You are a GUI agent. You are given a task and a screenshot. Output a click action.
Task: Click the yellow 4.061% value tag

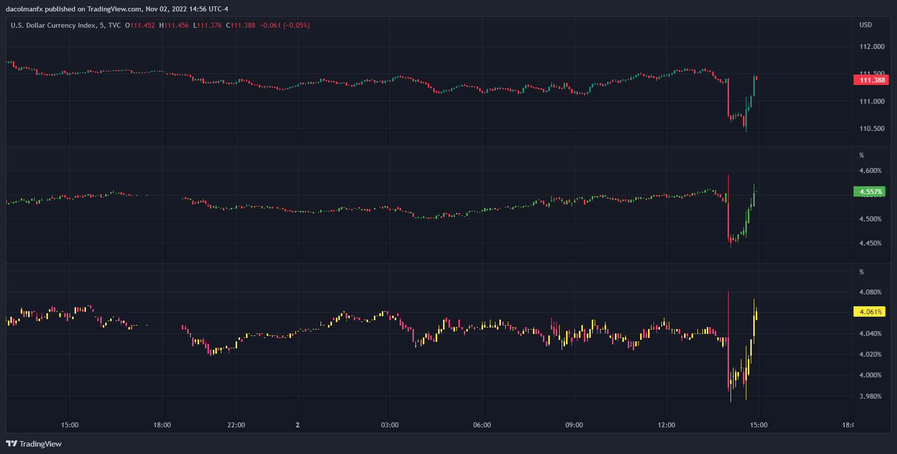pyautogui.click(x=870, y=312)
